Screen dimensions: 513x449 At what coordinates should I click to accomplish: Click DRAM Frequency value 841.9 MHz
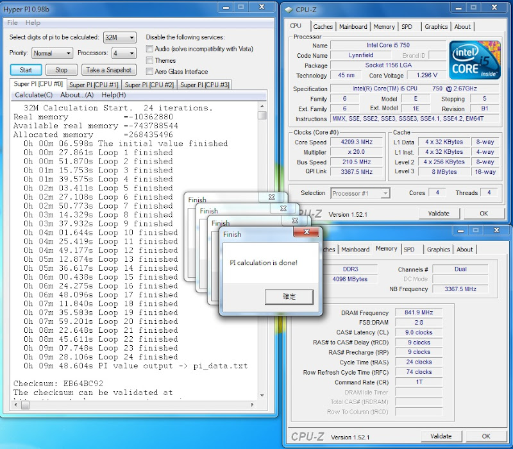(x=419, y=312)
